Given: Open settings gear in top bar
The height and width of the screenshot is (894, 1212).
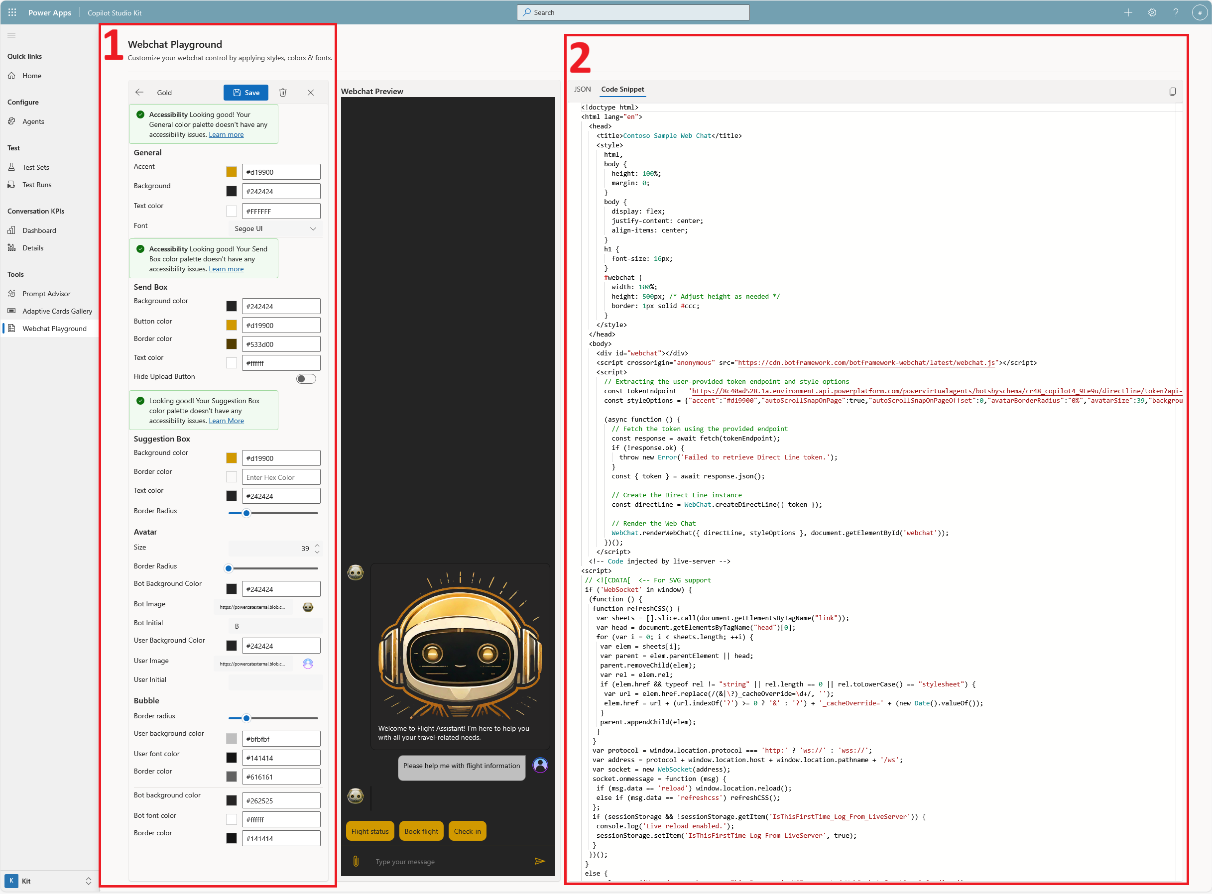Looking at the screenshot, I should 1152,12.
